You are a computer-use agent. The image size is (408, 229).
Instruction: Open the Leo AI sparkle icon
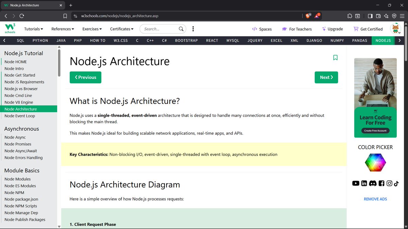point(386,16)
